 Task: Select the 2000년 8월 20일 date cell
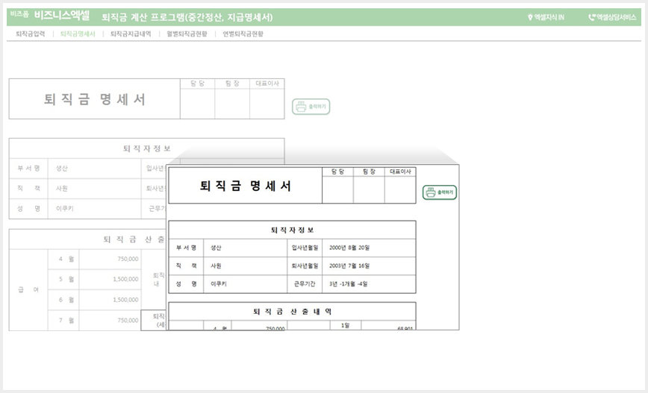click(369, 248)
